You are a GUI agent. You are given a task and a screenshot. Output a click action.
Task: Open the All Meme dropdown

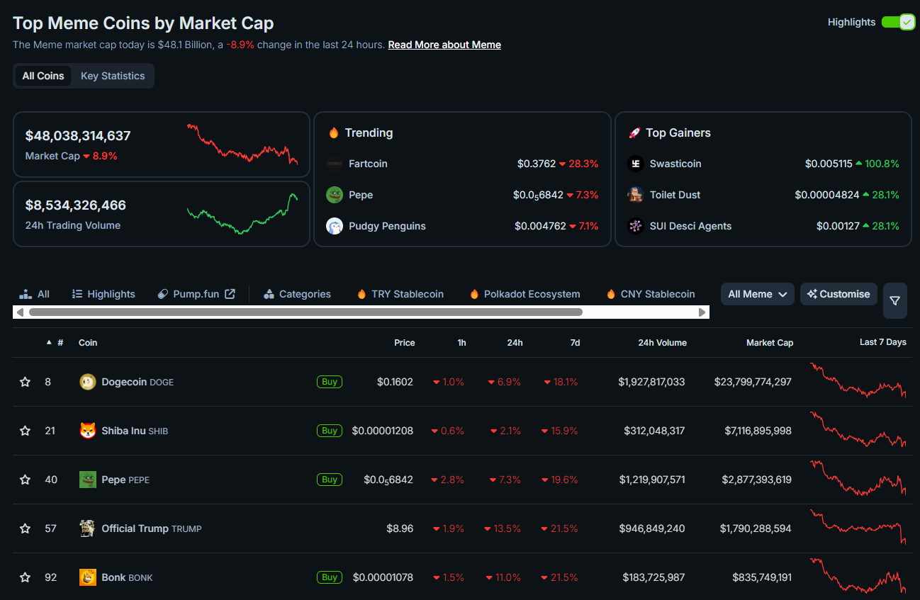tap(757, 294)
